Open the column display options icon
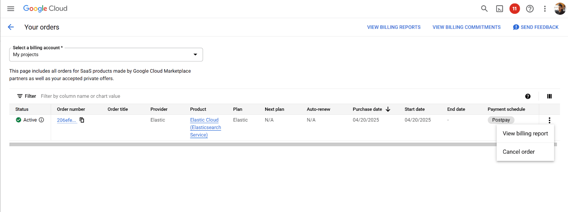568x212 pixels. coord(549,96)
